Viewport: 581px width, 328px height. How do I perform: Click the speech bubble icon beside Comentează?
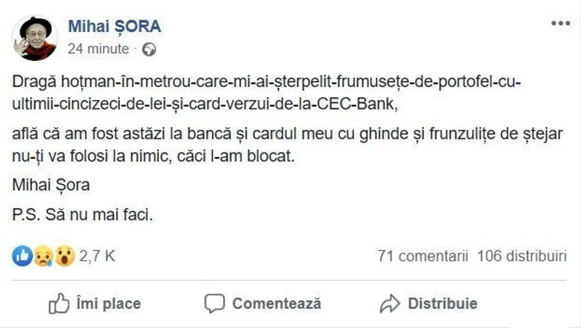214,303
